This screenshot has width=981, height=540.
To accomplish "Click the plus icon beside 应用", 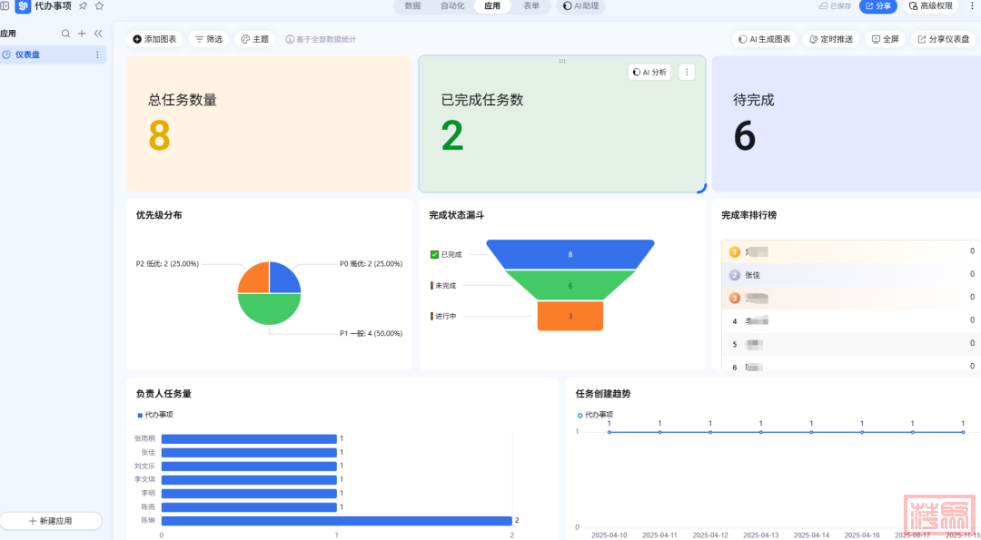I will tap(82, 34).
